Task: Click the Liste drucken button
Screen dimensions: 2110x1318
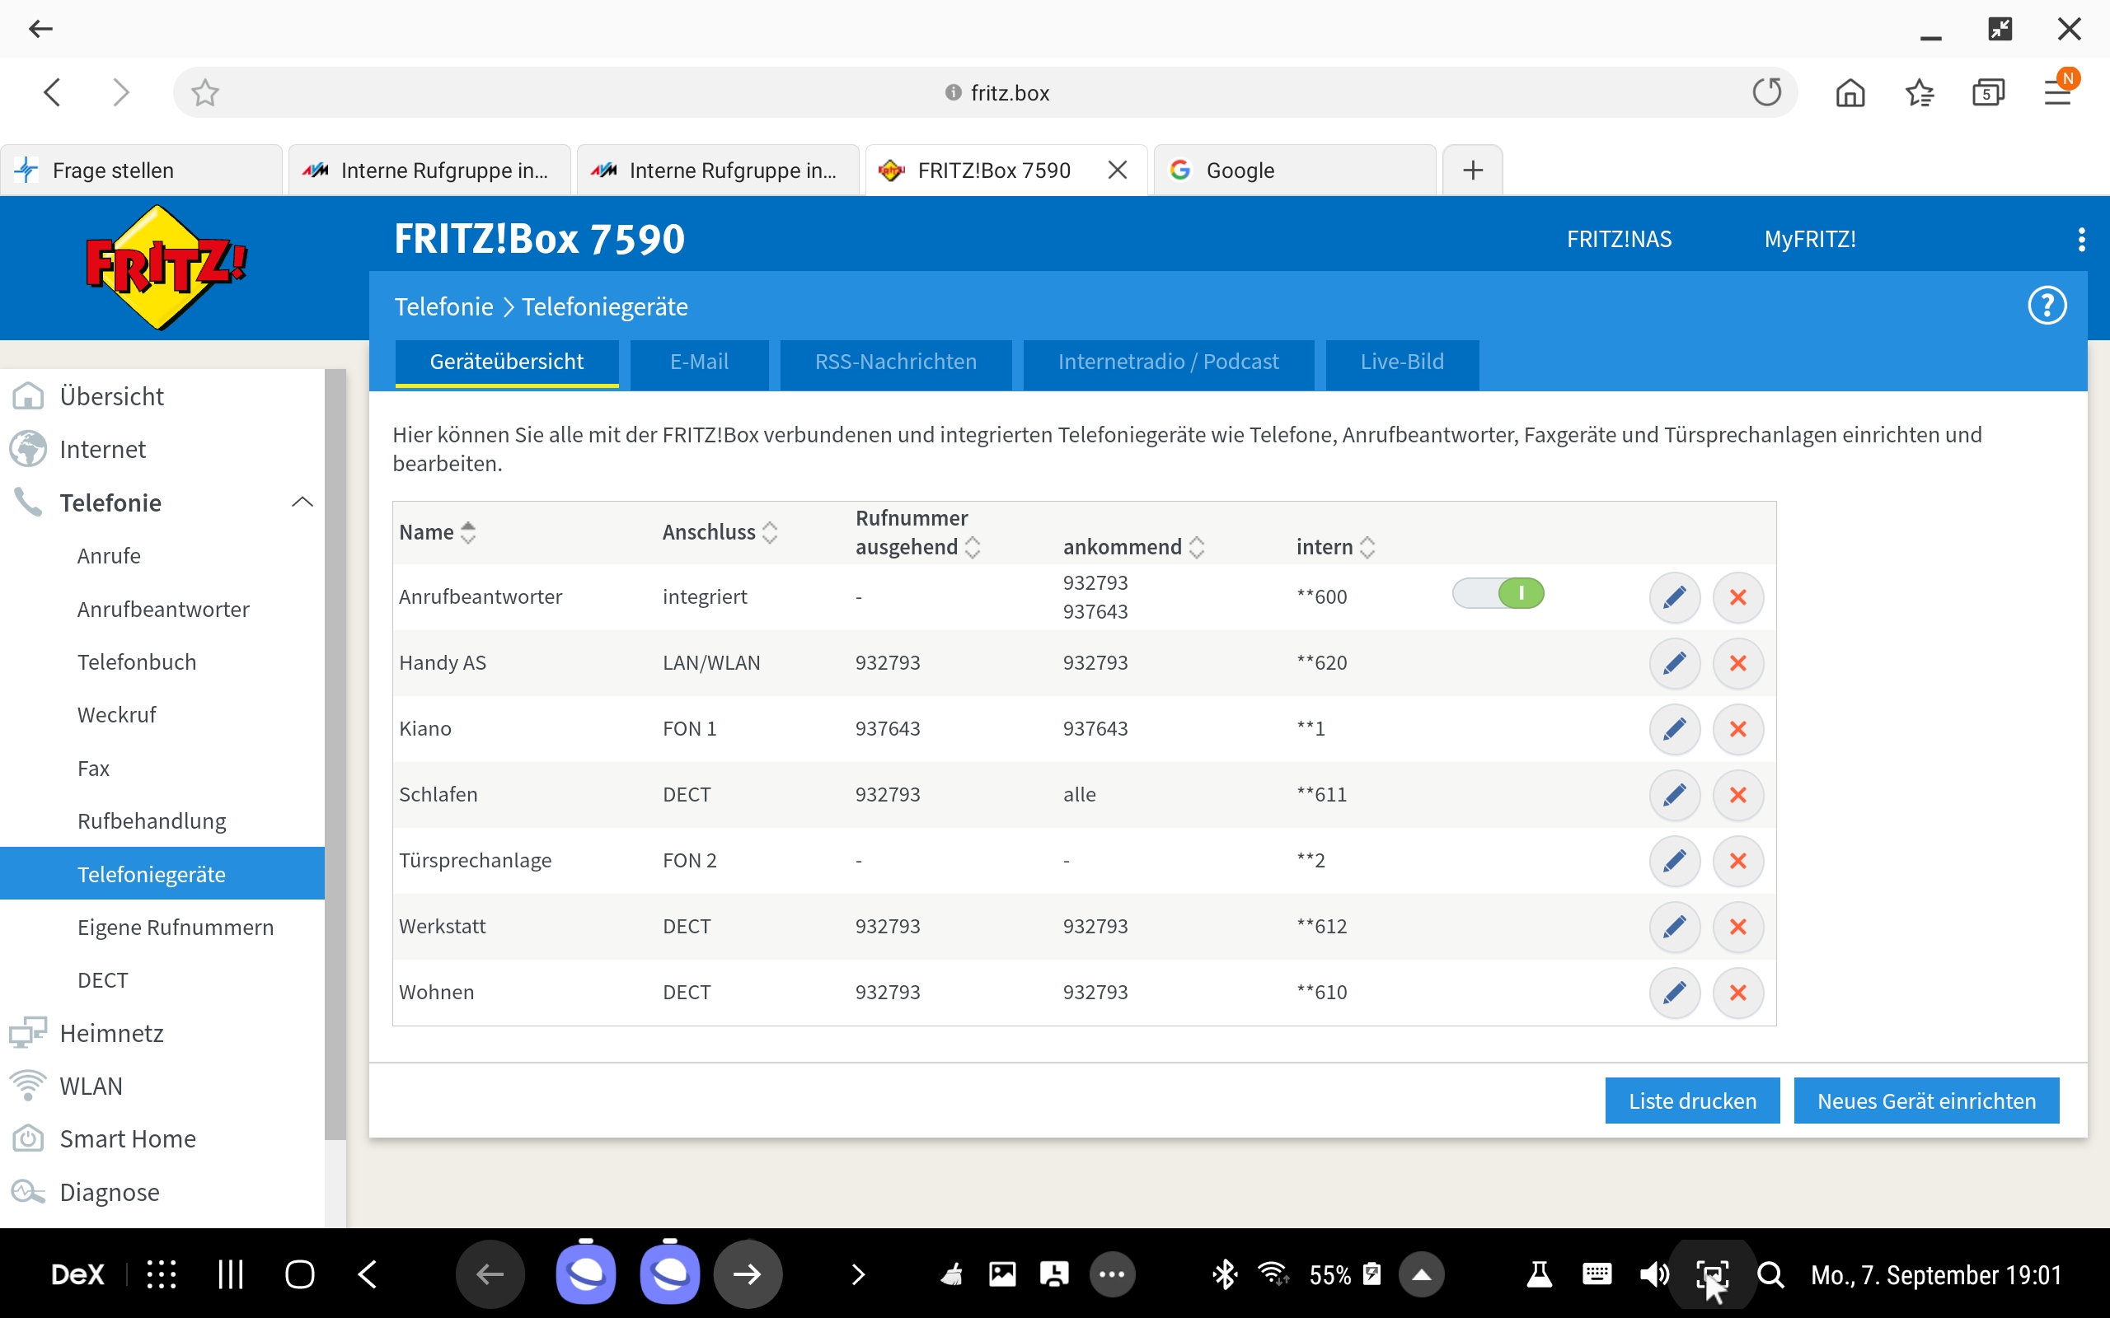Action: 1691,1101
